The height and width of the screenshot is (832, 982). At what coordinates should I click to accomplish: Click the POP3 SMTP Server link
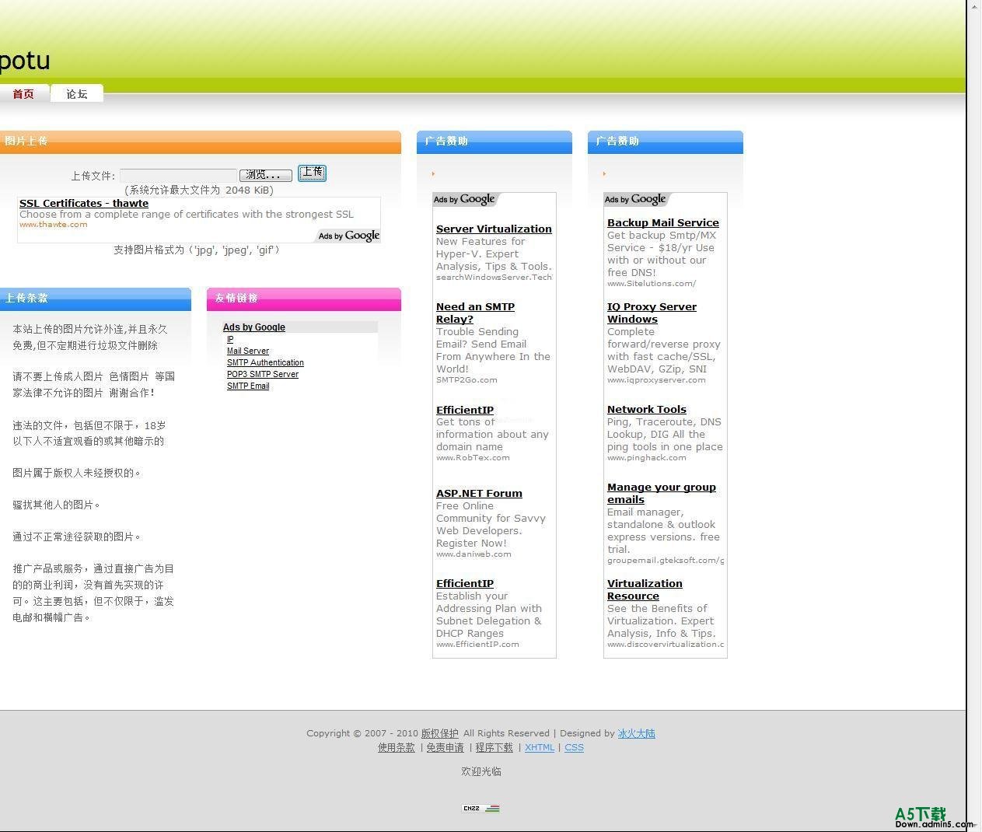click(x=262, y=375)
